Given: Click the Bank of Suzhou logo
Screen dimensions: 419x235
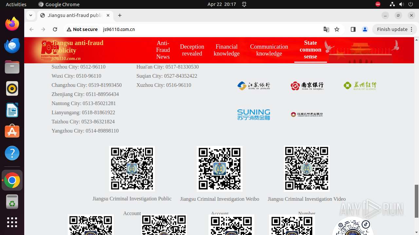Looking at the screenshot, I should (360, 86).
